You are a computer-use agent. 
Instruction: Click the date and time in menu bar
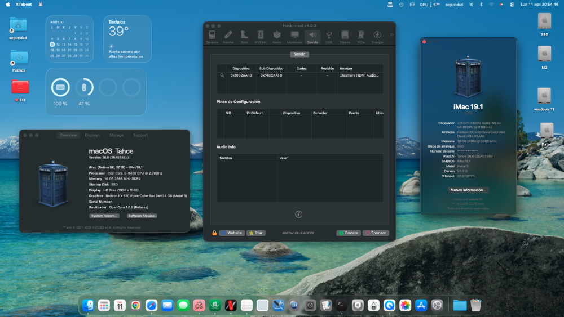(540, 5)
